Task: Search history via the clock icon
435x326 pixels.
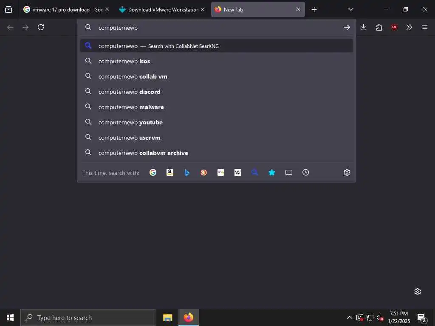Action: (x=306, y=172)
